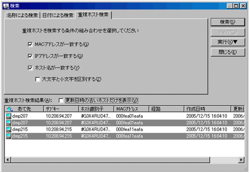Toggle IPアドレスが一致する checkbox
Screen dimensions: 250x173
[x=30, y=56]
